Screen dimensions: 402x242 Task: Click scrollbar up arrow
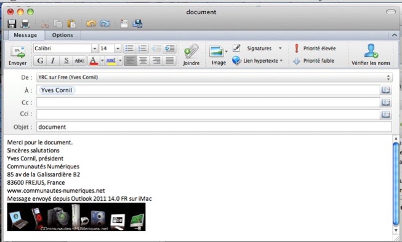(396, 138)
